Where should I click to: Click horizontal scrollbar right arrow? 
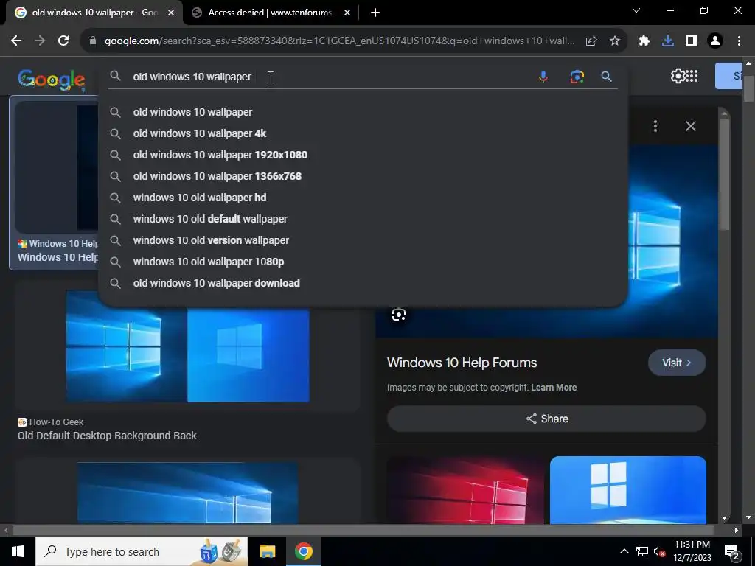coord(737,531)
